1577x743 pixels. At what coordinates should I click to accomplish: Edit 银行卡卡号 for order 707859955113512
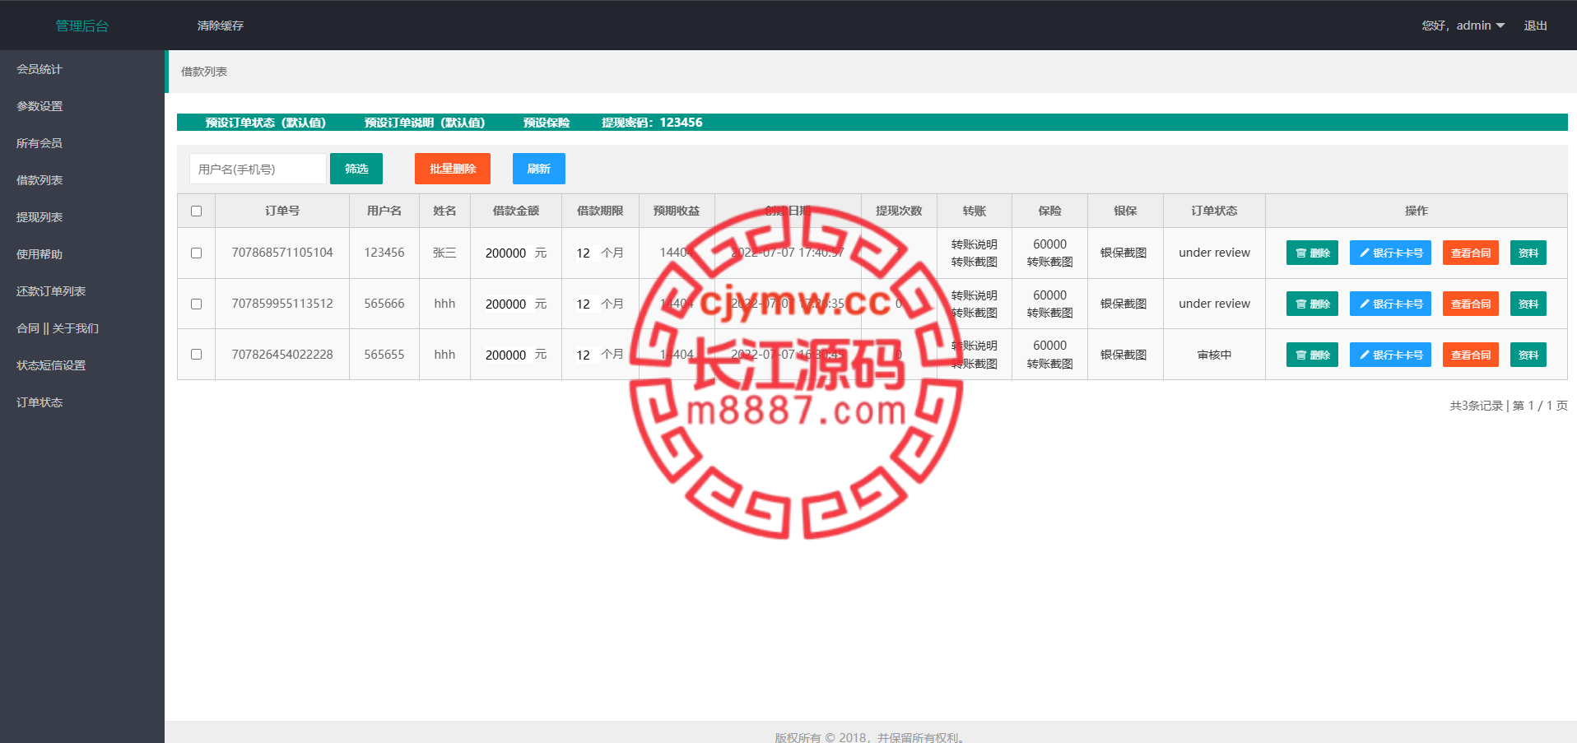point(1390,304)
